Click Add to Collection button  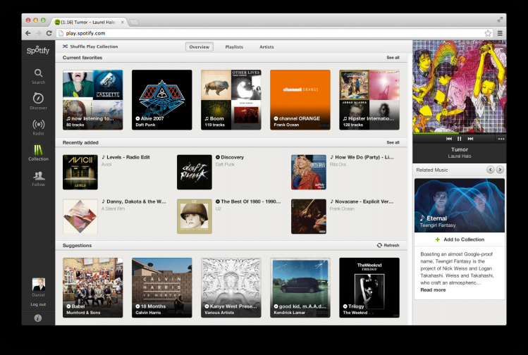pos(460,239)
